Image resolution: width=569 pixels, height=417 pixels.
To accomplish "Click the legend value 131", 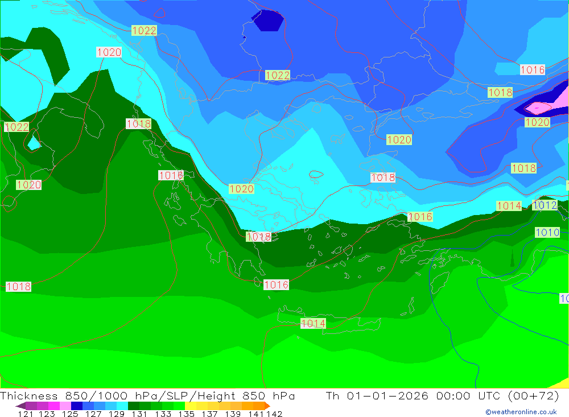I will [x=139, y=414].
